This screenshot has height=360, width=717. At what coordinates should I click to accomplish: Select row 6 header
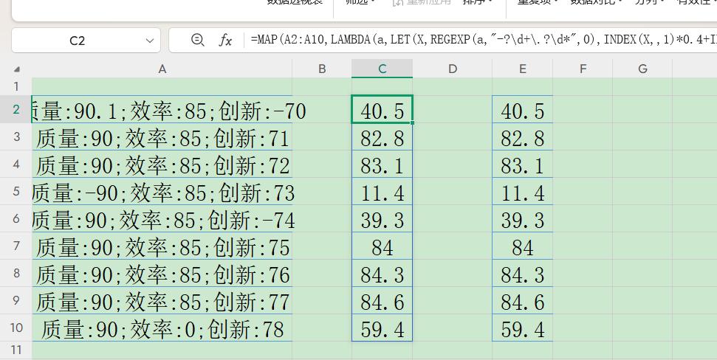[16, 218]
